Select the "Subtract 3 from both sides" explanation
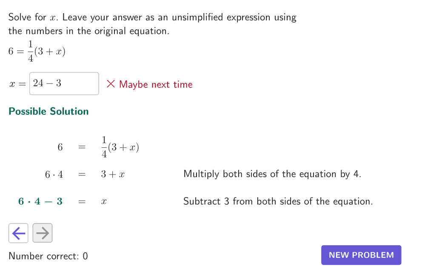Screen dimensions: 439x274 pos(278,201)
